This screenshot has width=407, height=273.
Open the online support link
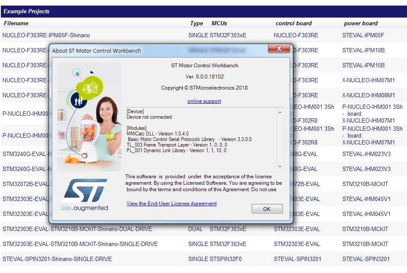pos(204,101)
